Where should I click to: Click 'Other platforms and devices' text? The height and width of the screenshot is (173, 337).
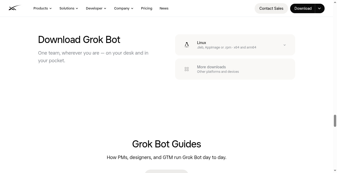coord(218,72)
